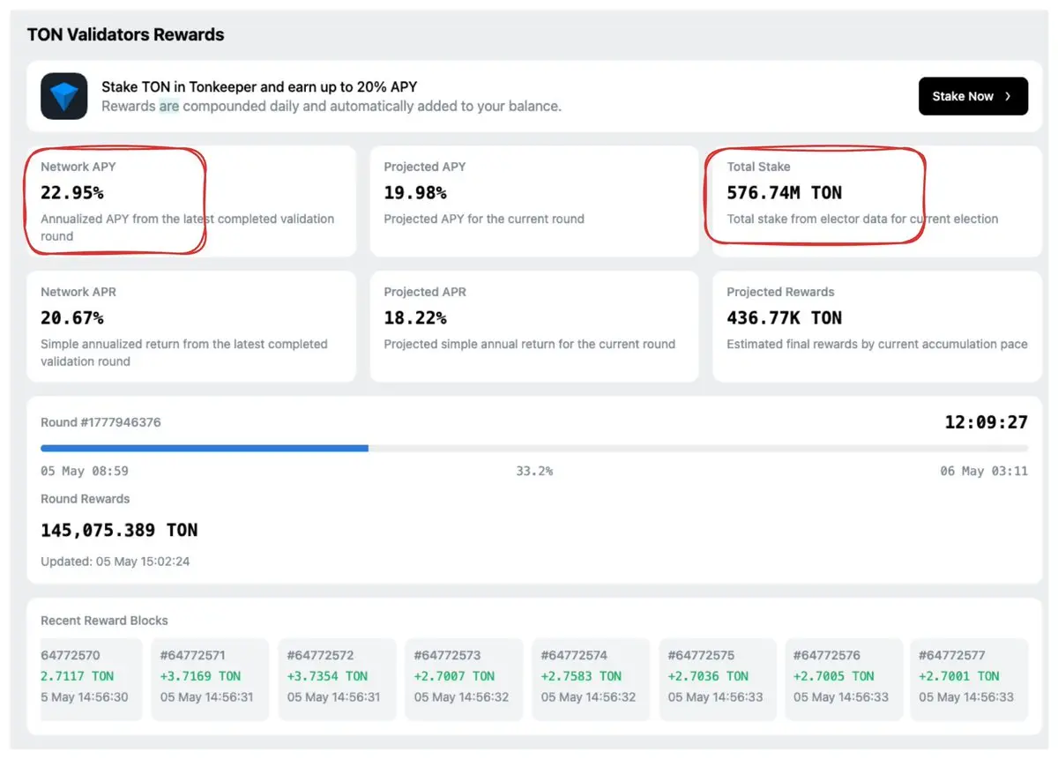Click the Stake Now button
The width and height of the screenshot is (1058, 759).
point(973,96)
